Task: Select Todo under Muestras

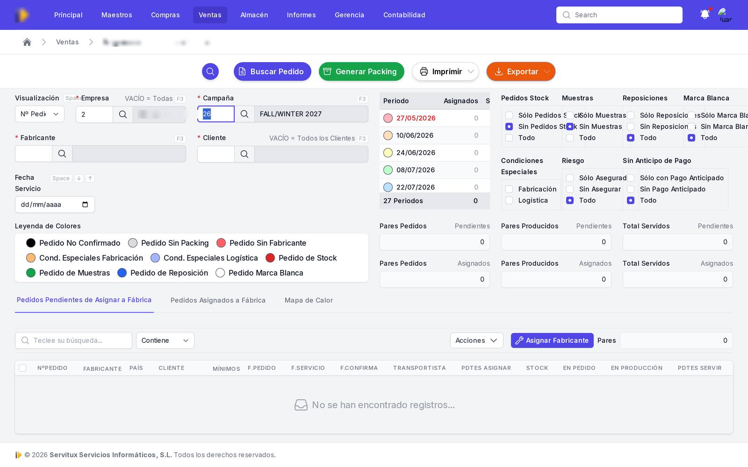Action: tap(570, 138)
